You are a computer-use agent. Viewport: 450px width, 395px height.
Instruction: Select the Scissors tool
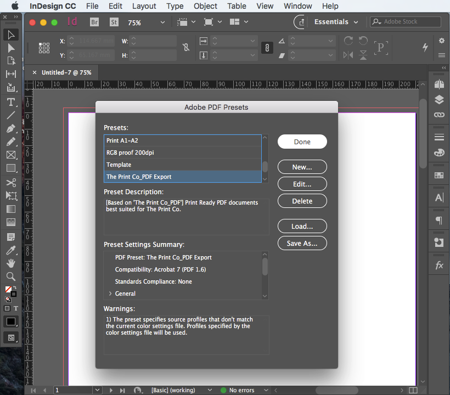[x=11, y=183]
